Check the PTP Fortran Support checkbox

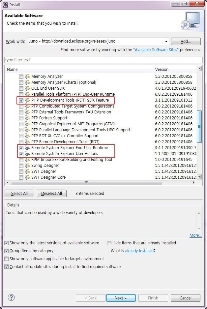(21, 118)
